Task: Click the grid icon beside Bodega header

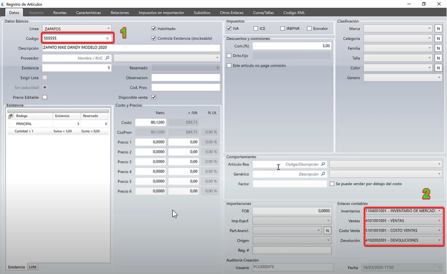Action: tap(11, 116)
